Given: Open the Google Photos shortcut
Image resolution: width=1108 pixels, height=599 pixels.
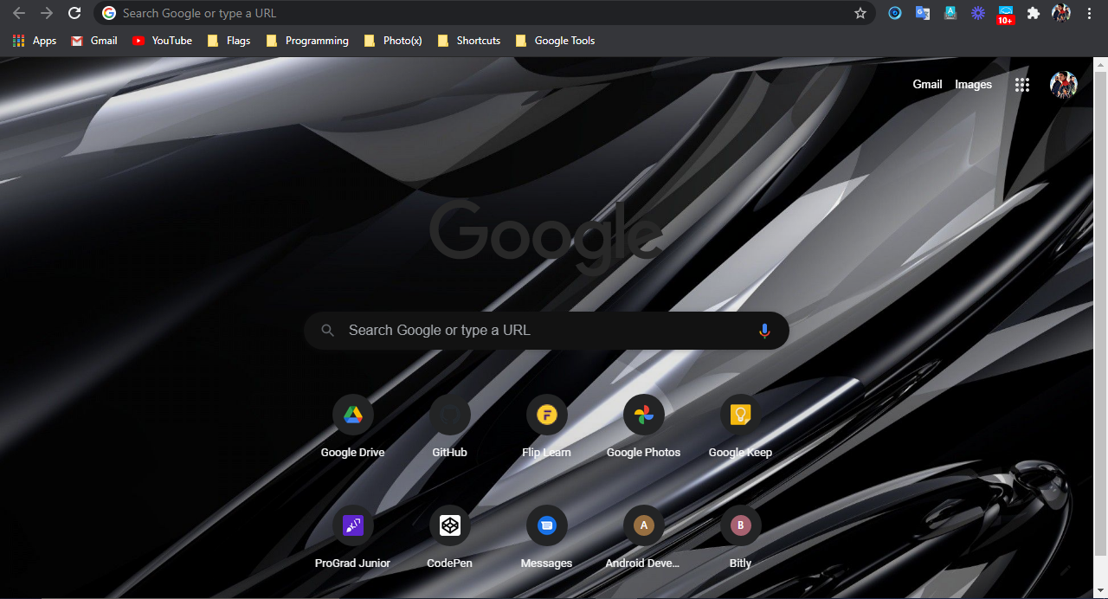Looking at the screenshot, I should point(643,426).
